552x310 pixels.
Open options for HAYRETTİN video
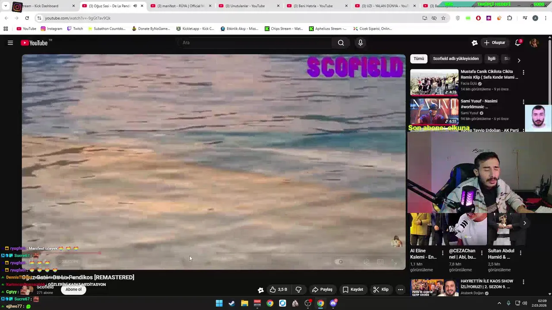[523, 282]
